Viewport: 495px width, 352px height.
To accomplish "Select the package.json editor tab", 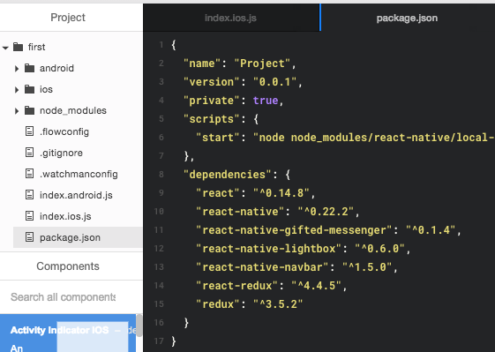I will [408, 18].
